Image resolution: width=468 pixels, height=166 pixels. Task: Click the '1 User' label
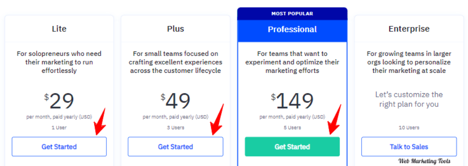pos(59,128)
